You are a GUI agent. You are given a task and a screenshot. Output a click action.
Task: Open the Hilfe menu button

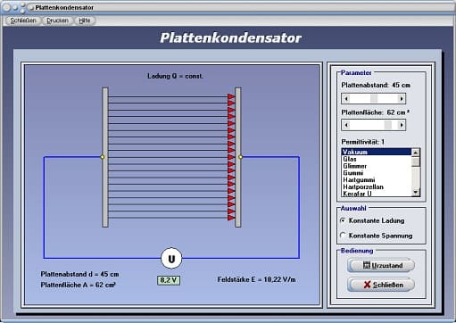point(85,21)
